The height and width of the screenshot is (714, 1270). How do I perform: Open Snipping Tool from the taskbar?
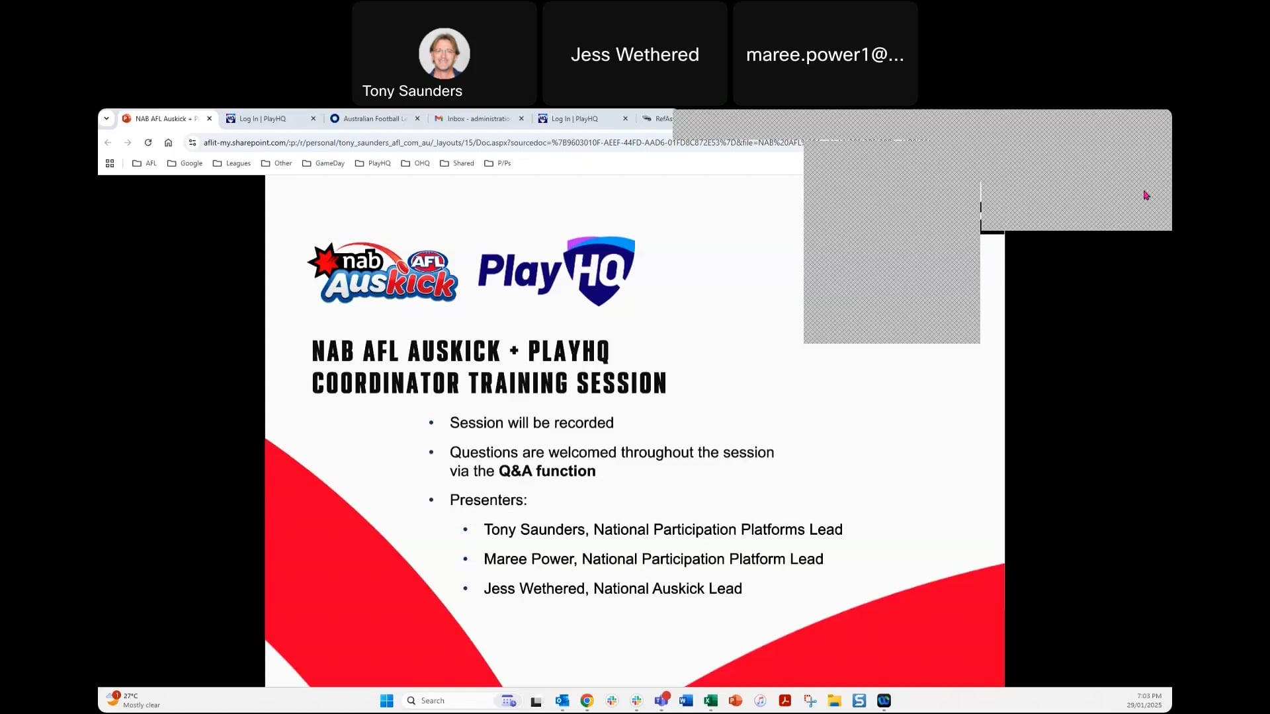(x=810, y=701)
